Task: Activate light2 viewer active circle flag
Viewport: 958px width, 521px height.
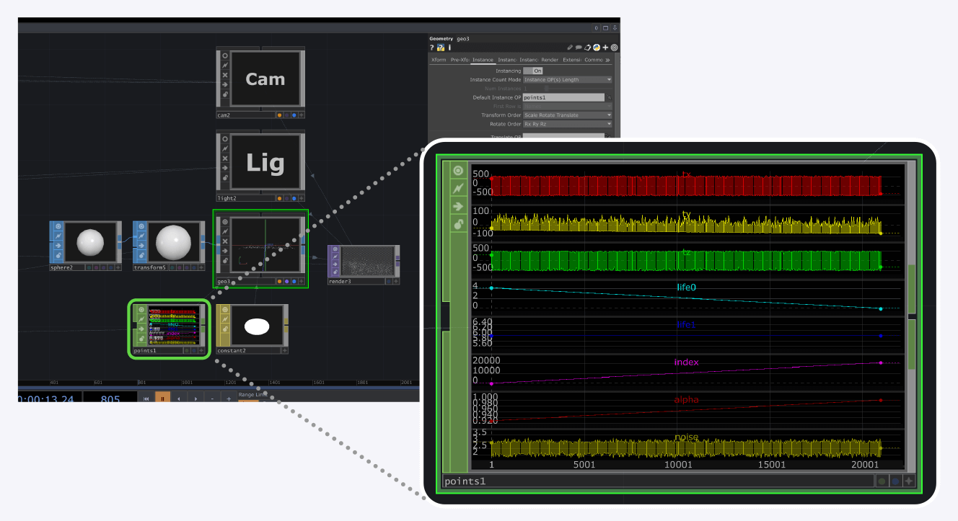Action: 225,139
